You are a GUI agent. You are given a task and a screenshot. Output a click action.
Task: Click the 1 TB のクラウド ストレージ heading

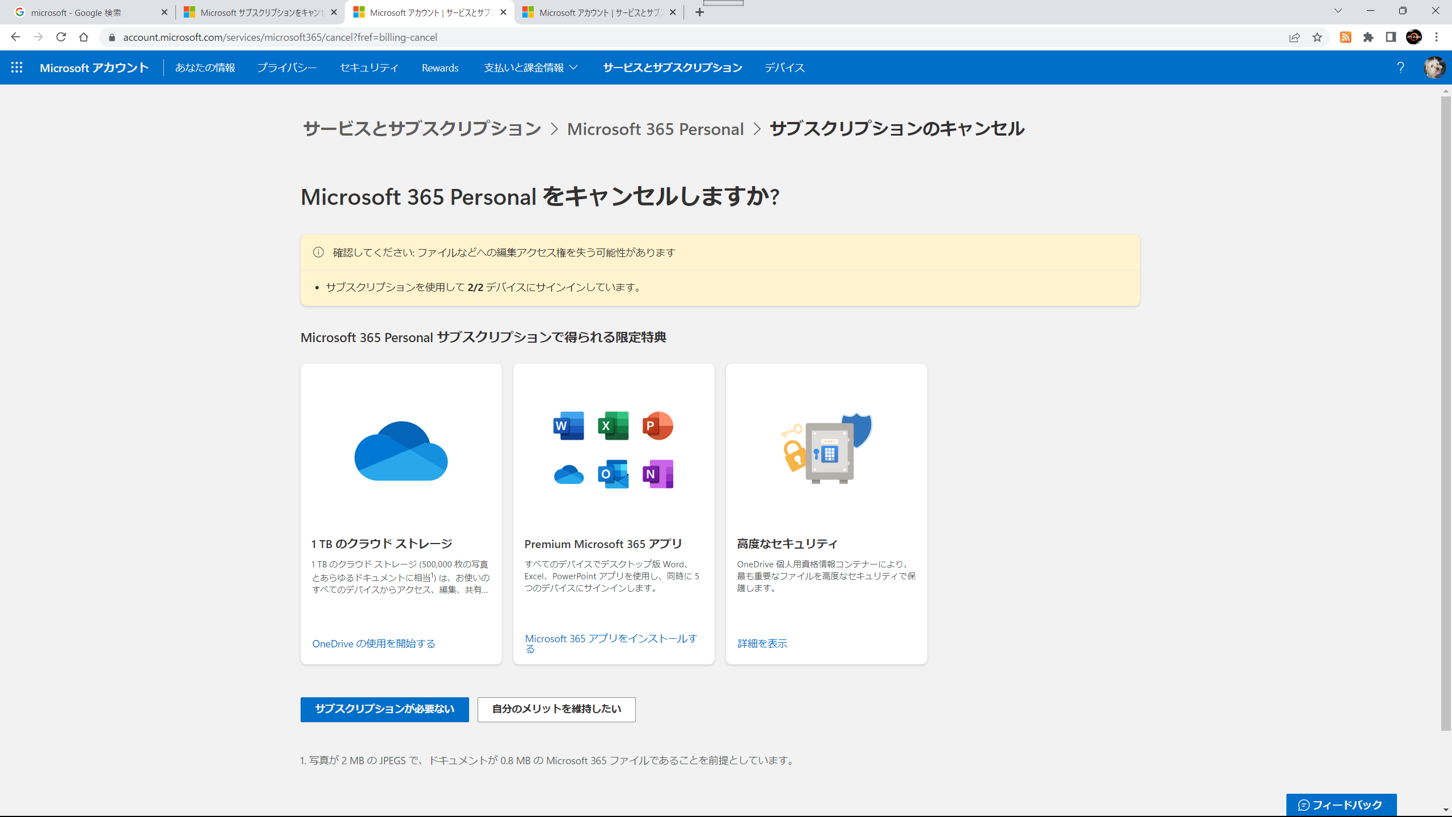(x=382, y=544)
